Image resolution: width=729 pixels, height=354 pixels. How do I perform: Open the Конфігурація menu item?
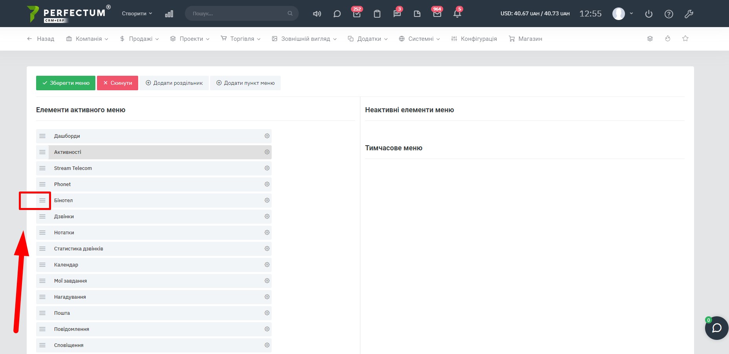click(474, 39)
